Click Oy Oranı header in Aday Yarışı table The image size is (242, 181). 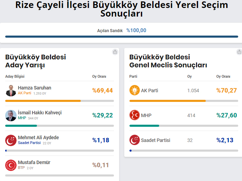tap(99, 76)
